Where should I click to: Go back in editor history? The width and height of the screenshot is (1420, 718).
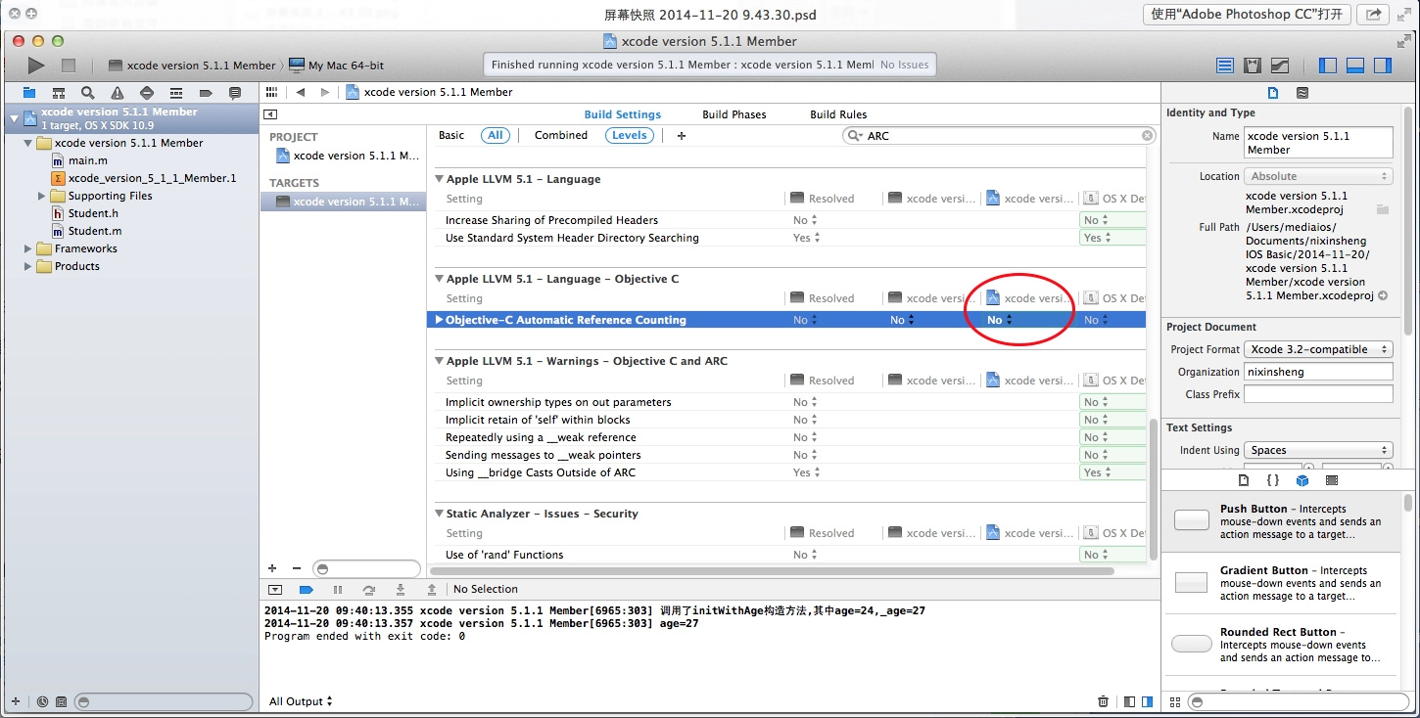pyautogui.click(x=301, y=92)
